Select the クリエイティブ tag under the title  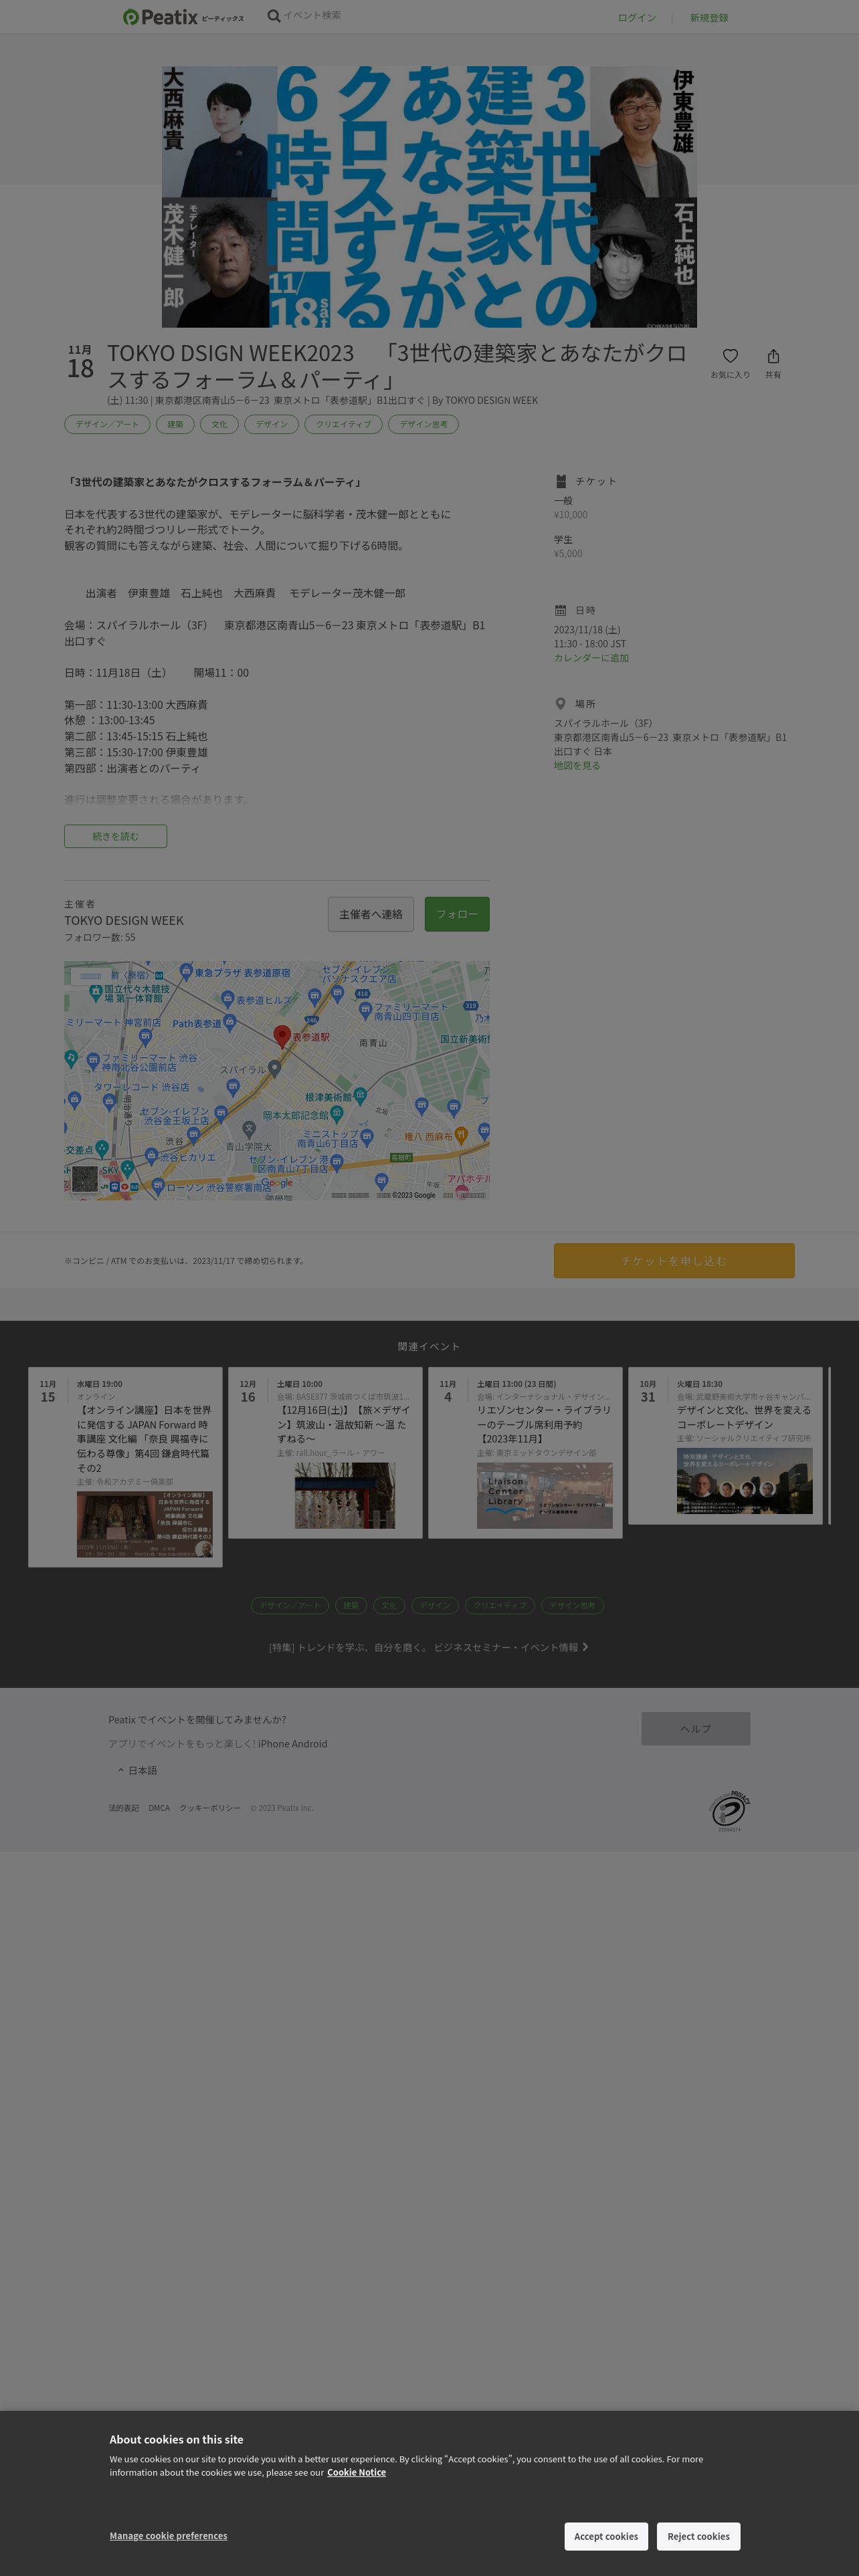click(x=343, y=424)
